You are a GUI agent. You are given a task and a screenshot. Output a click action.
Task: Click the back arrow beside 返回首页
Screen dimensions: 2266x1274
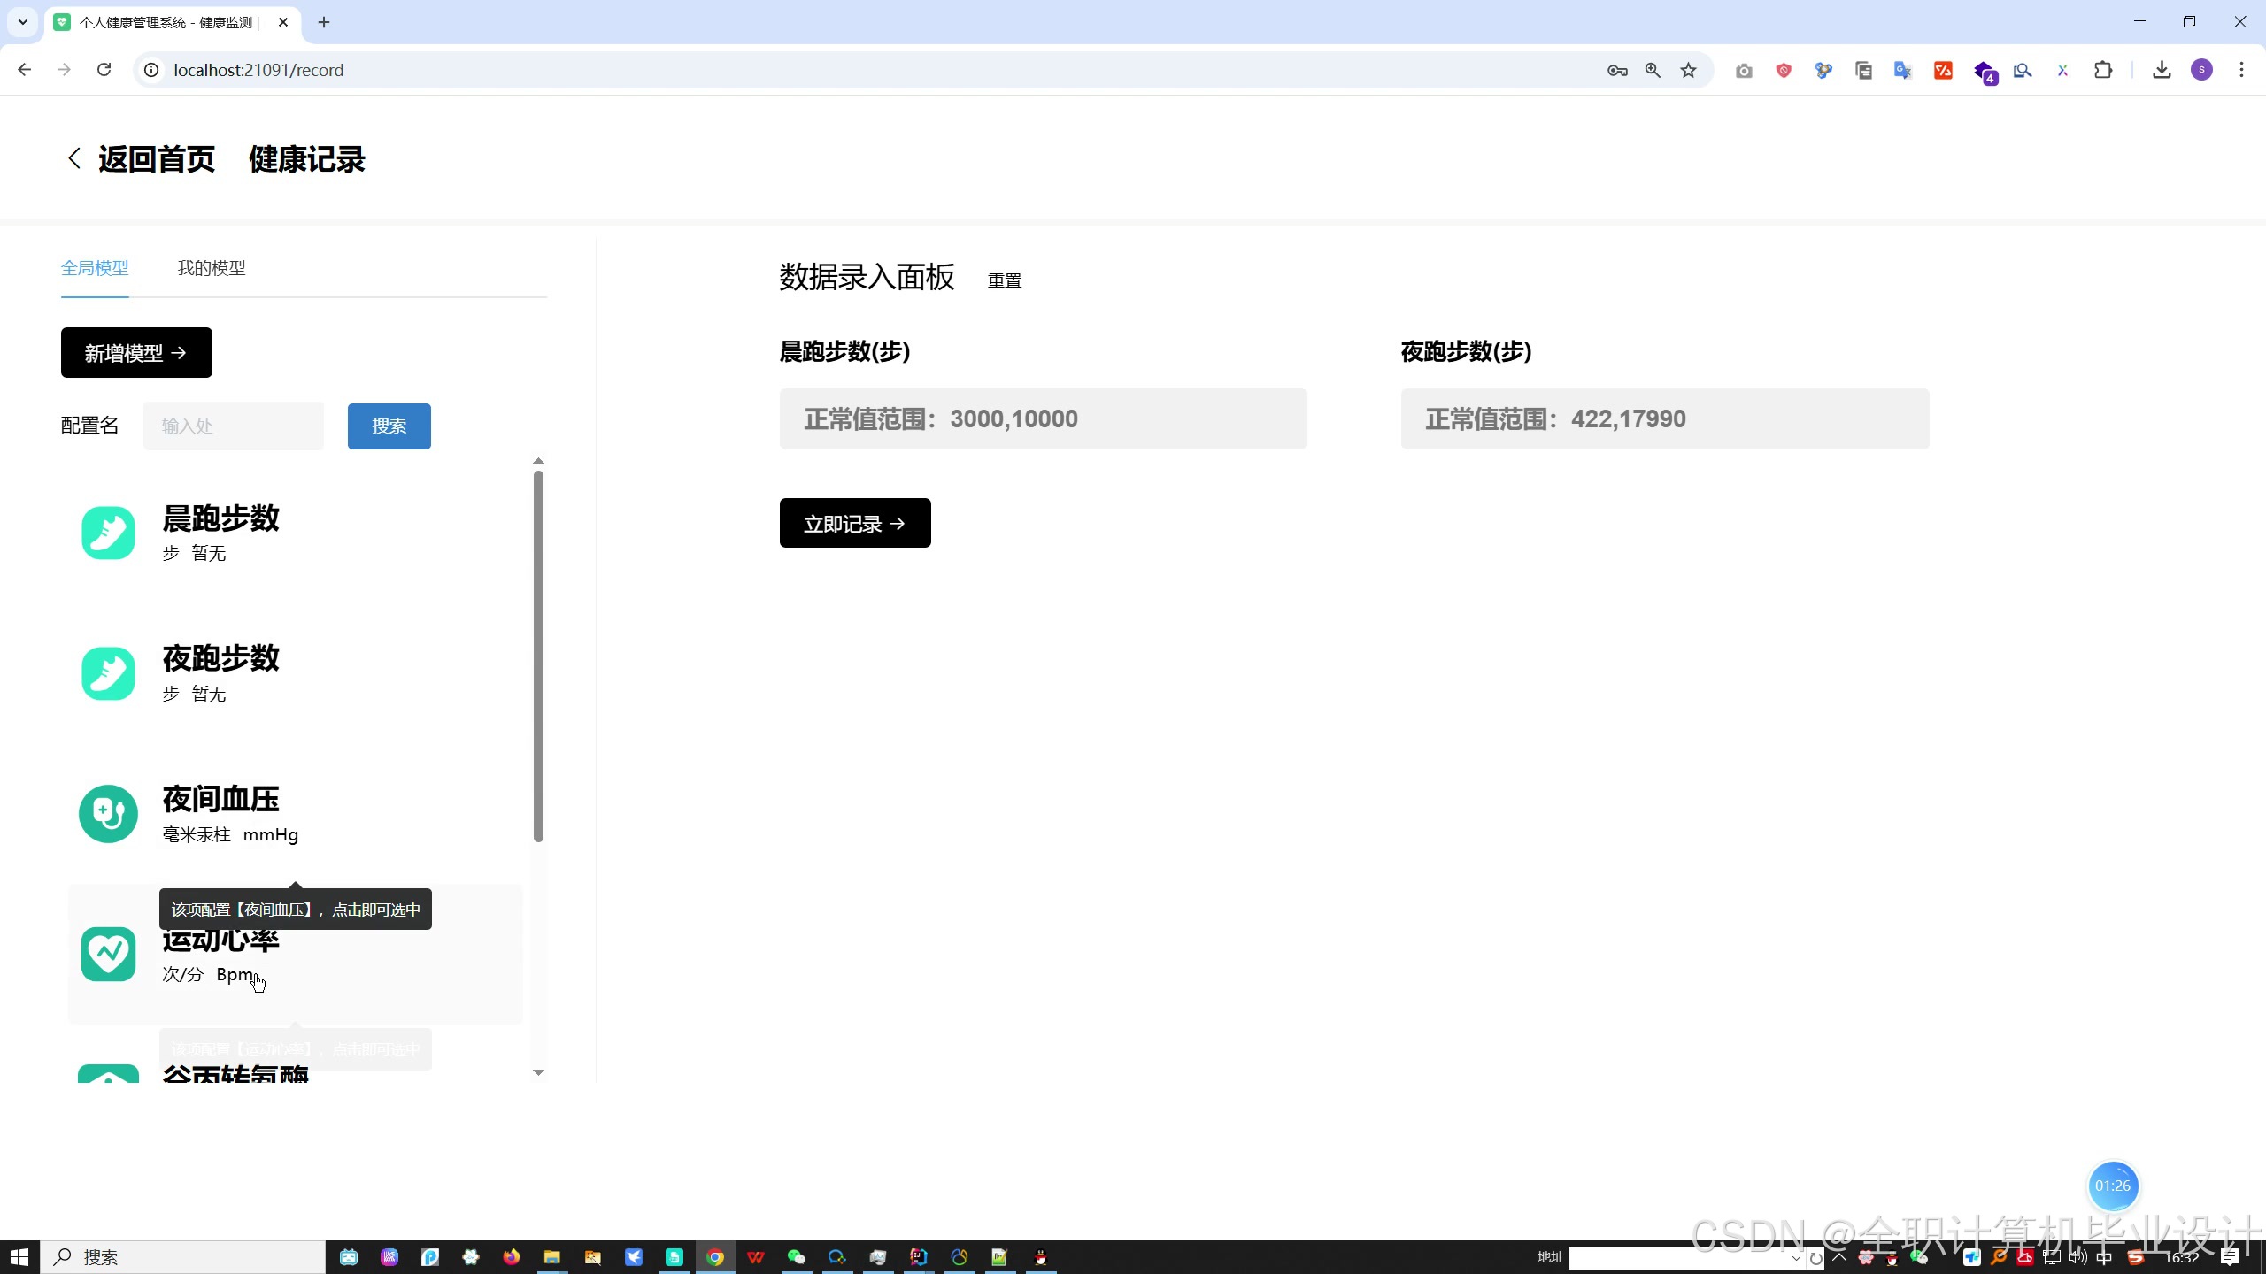coord(74,159)
